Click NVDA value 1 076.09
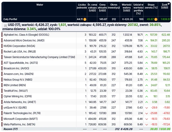This screenshot has height=132, width=172. pyautogui.click(x=127, y=46)
